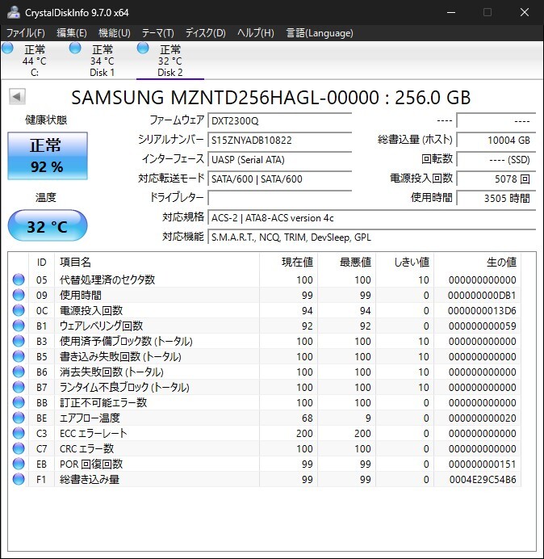Click the rotation rate value ---- (SSD)
Image resolution: width=544 pixels, height=559 pixels.
pos(496,159)
